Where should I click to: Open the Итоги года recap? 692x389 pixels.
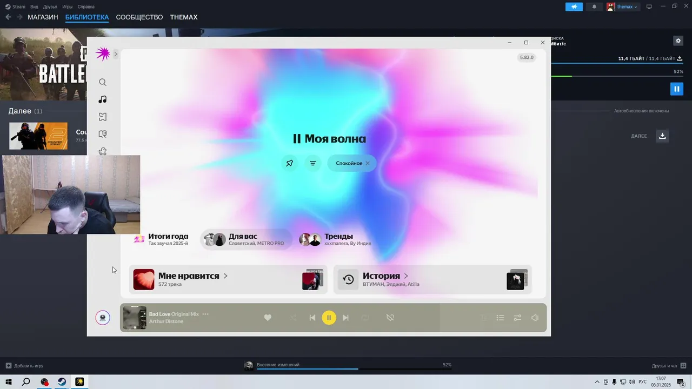162,239
